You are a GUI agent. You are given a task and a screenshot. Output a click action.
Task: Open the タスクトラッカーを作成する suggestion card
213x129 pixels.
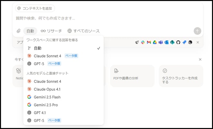pos(181,76)
